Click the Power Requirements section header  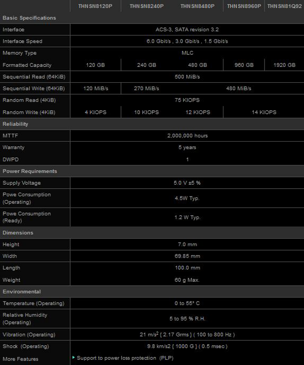tap(30, 171)
